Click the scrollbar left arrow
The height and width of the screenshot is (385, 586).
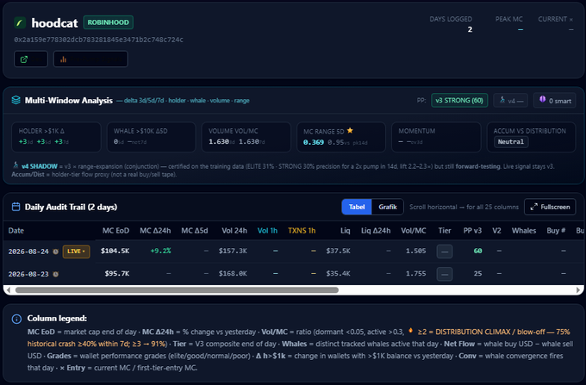tap(9, 290)
